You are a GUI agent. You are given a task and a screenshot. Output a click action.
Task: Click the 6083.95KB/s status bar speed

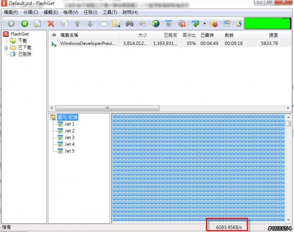[229, 227]
